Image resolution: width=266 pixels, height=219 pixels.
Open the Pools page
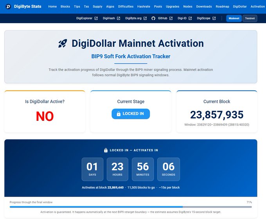click(x=158, y=7)
